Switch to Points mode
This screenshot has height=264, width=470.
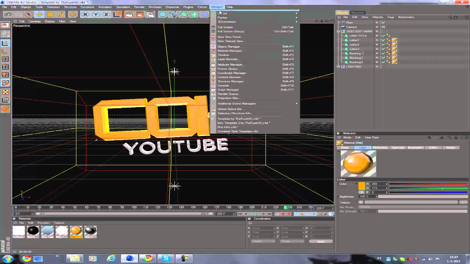coord(5,59)
